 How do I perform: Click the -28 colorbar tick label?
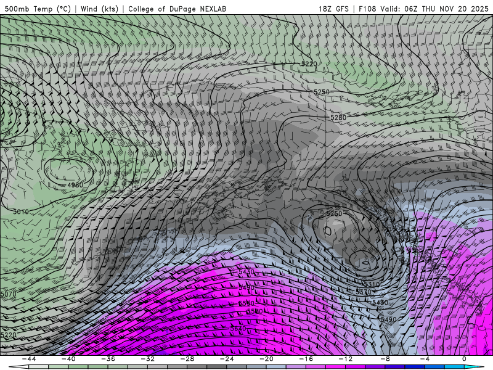(x=187, y=359)
